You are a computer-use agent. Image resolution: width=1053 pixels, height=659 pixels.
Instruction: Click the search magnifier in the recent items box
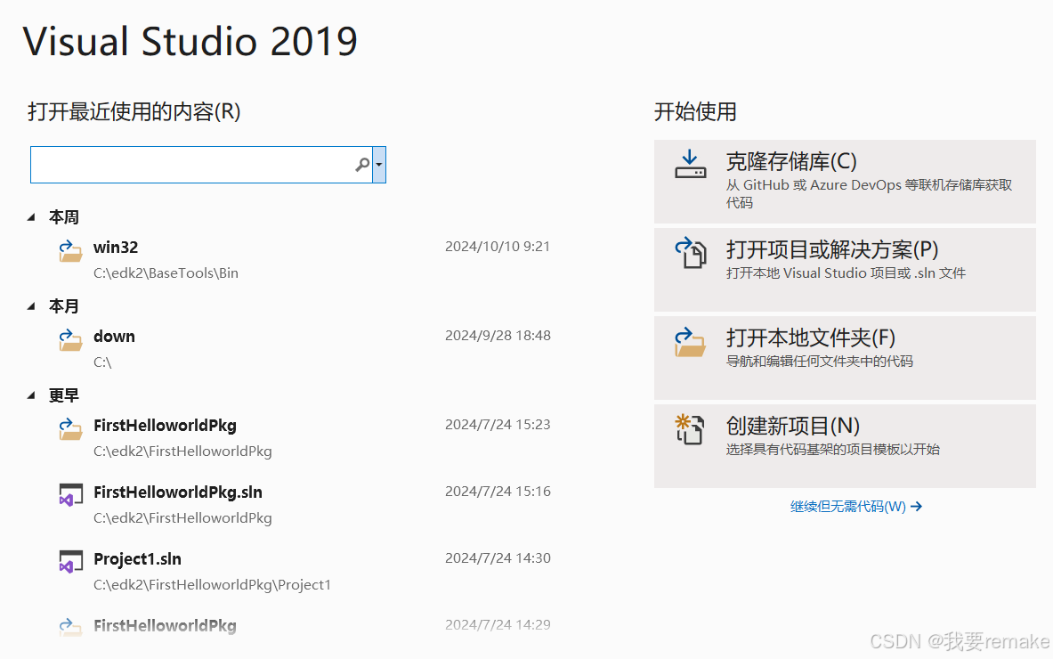point(362,165)
